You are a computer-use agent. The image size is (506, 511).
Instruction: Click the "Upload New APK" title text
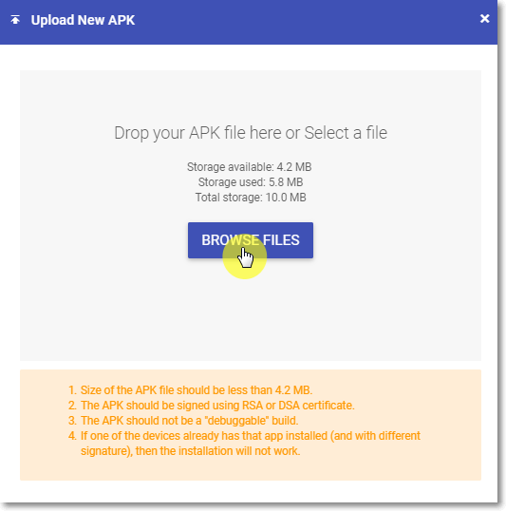(x=83, y=20)
